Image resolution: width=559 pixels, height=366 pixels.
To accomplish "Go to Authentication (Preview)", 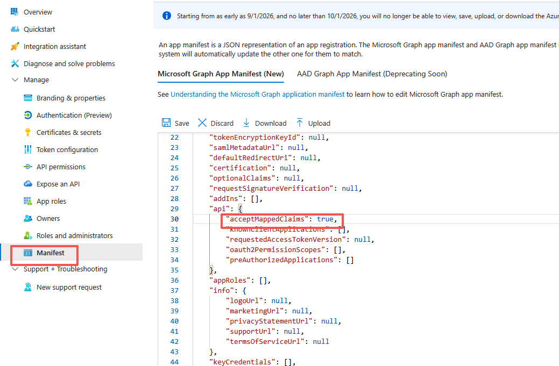I will click(74, 115).
